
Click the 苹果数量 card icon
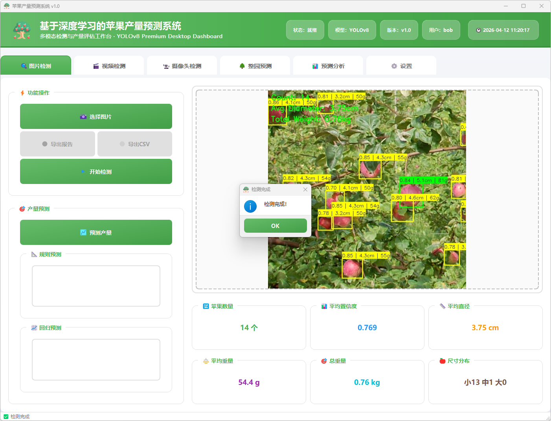coord(206,306)
